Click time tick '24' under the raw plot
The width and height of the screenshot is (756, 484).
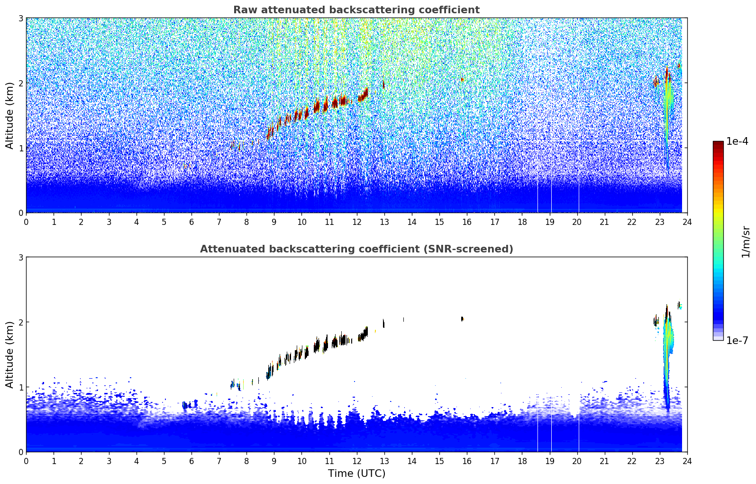click(x=687, y=222)
